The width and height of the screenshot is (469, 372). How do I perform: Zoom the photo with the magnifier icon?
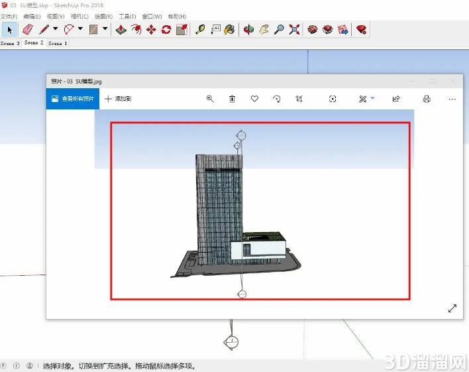[x=210, y=99]
